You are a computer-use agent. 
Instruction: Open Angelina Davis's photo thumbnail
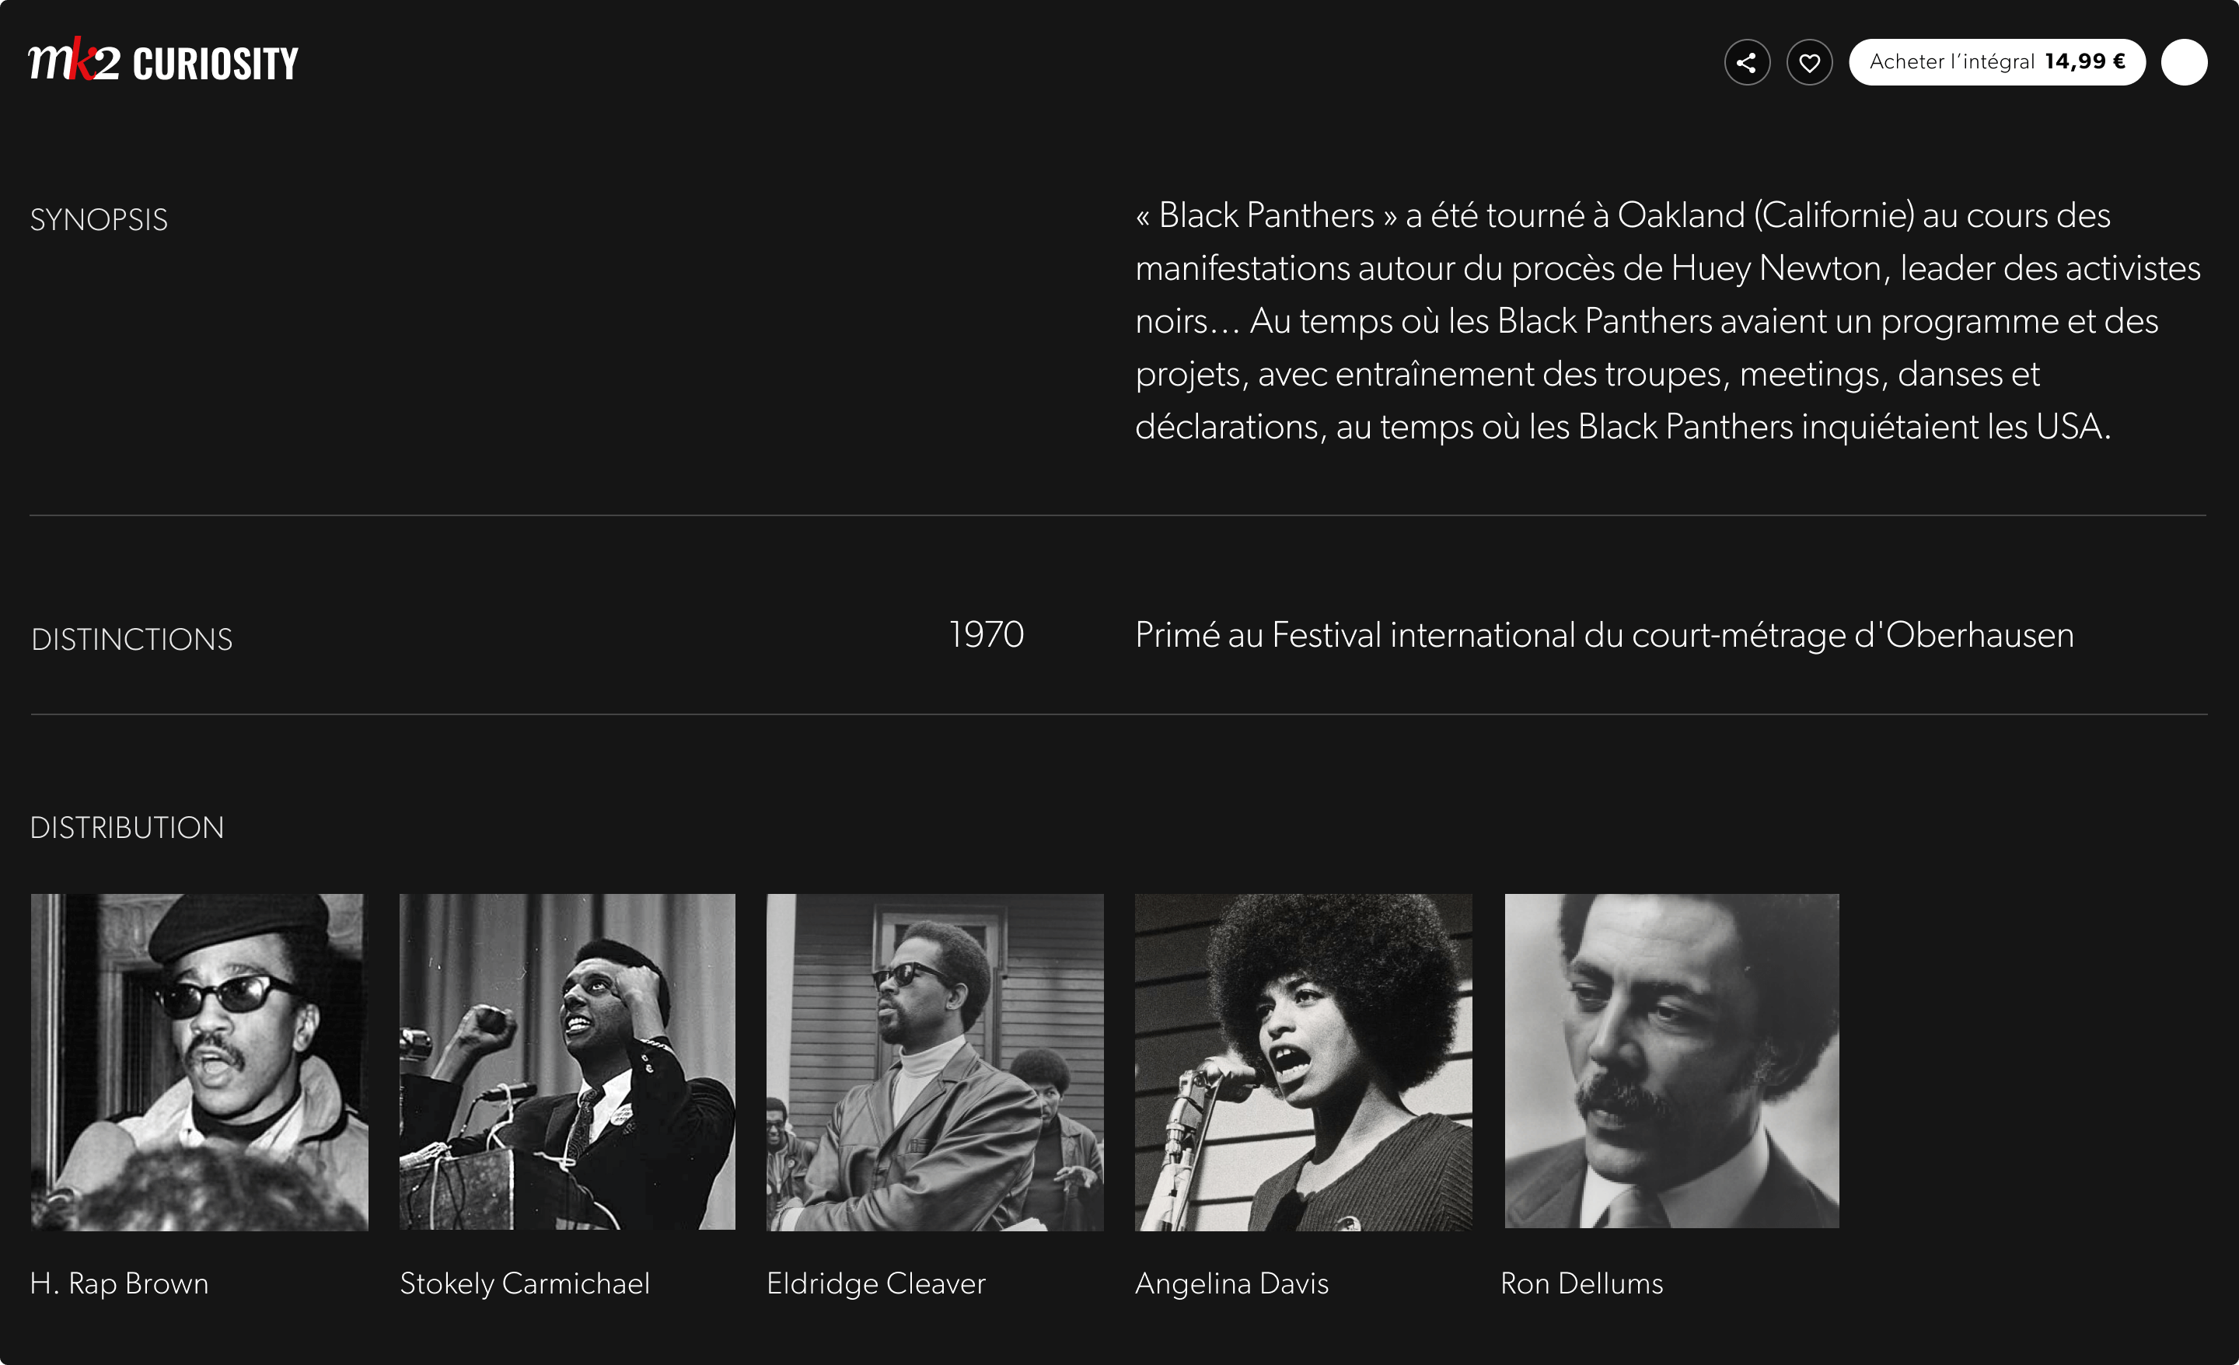[x=1303, y=1062]
